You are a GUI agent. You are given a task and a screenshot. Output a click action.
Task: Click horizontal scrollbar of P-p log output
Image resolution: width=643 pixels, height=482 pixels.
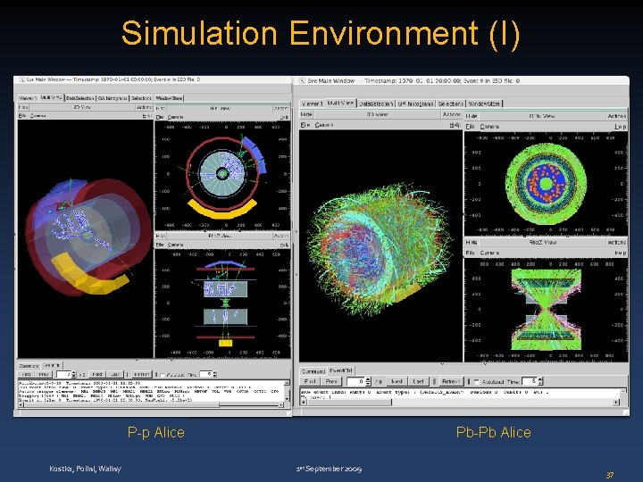[x=150, y=405]
